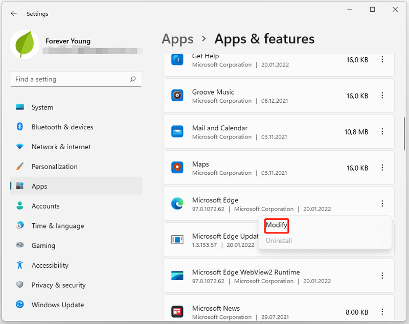
Task: Open the System settings page
Action: point(76,107)
